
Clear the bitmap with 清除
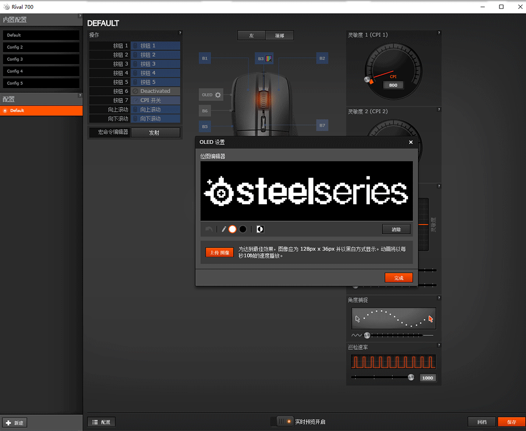coord(396,229)
